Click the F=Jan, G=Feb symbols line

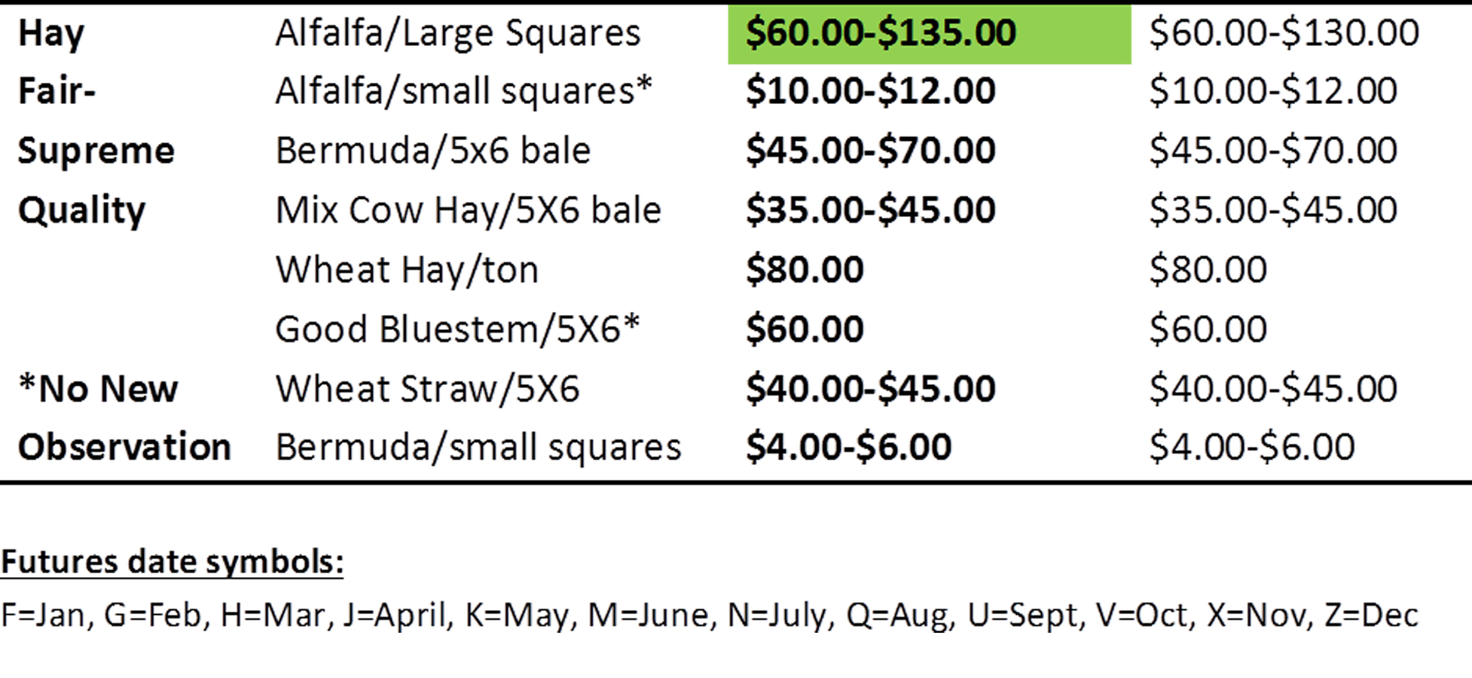(710, 615)
